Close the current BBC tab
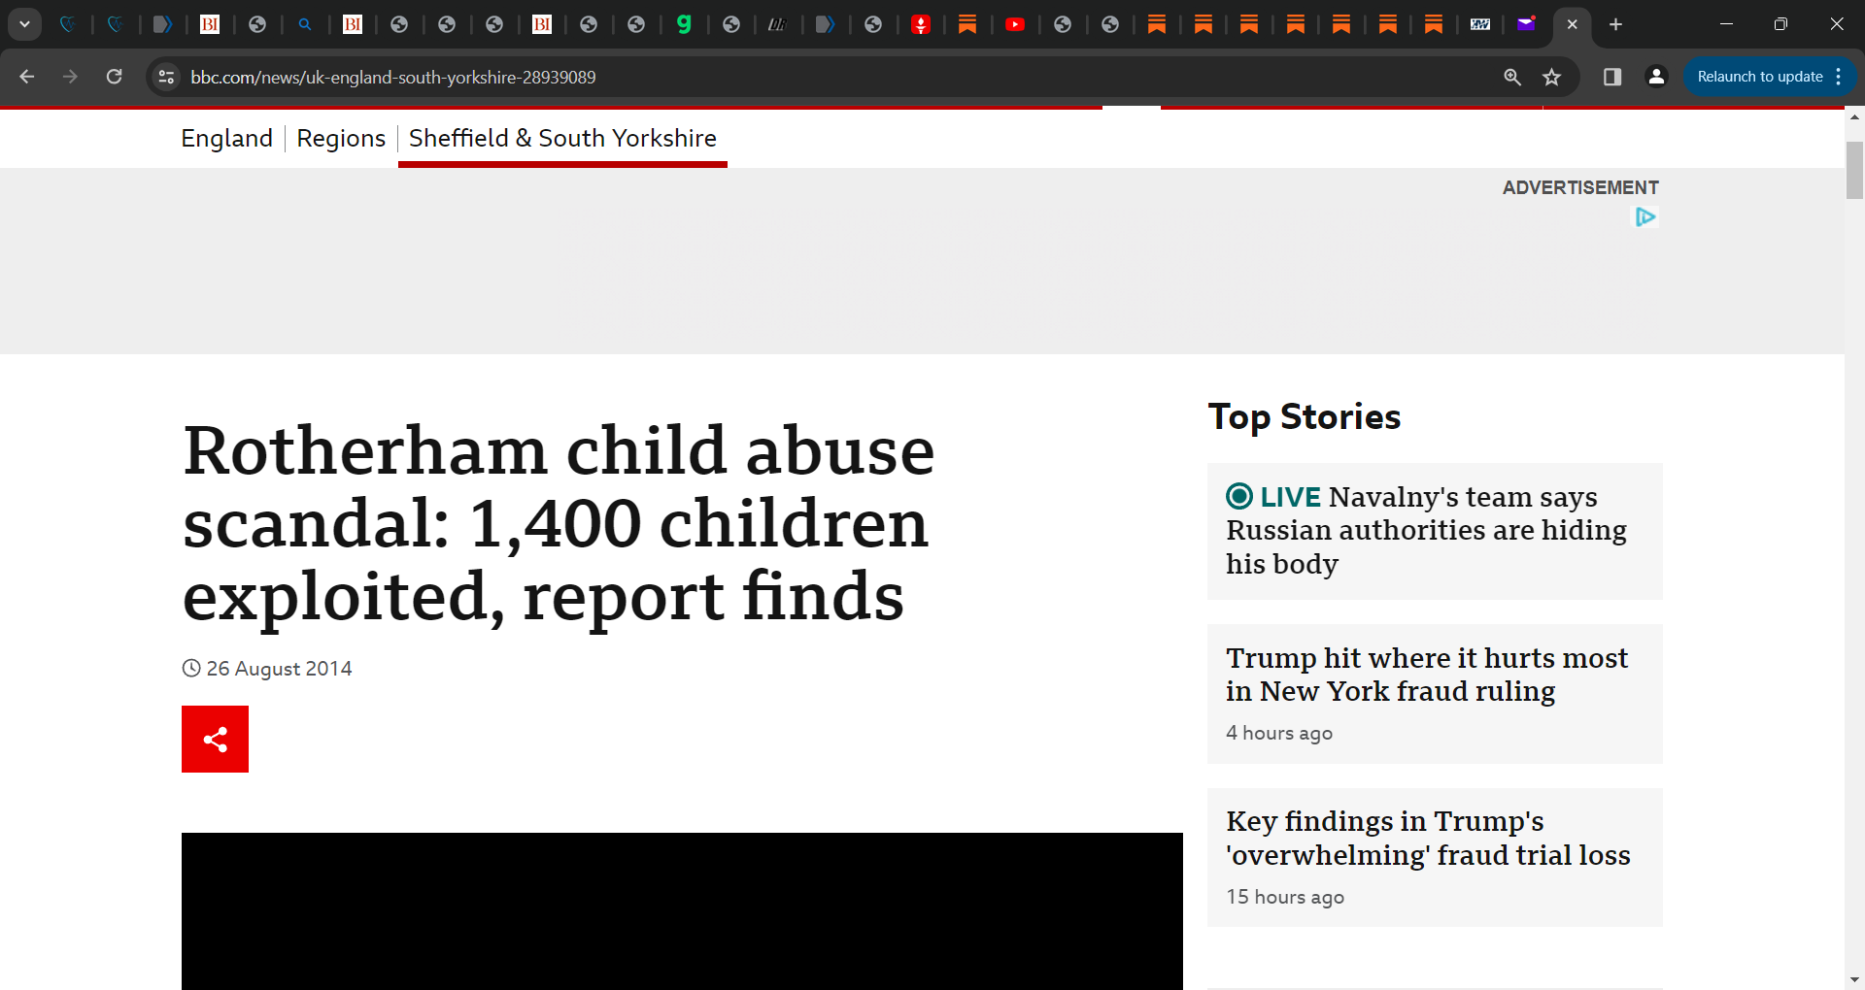 (1572, 24)
